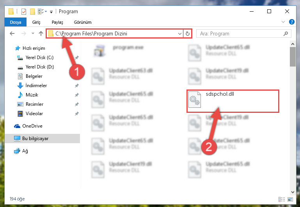Select the sdspchol.dll file
Screen dimensions: 300x207
pos(233,101)
